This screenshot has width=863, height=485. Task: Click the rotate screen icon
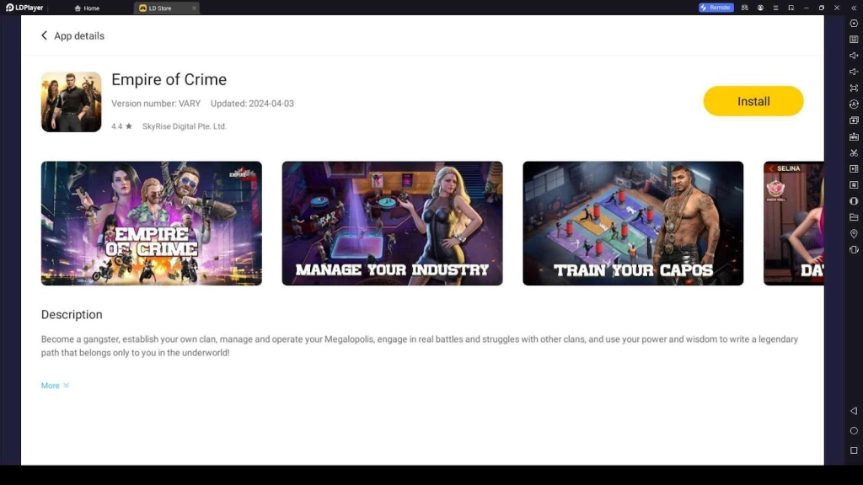coord(854,249)
